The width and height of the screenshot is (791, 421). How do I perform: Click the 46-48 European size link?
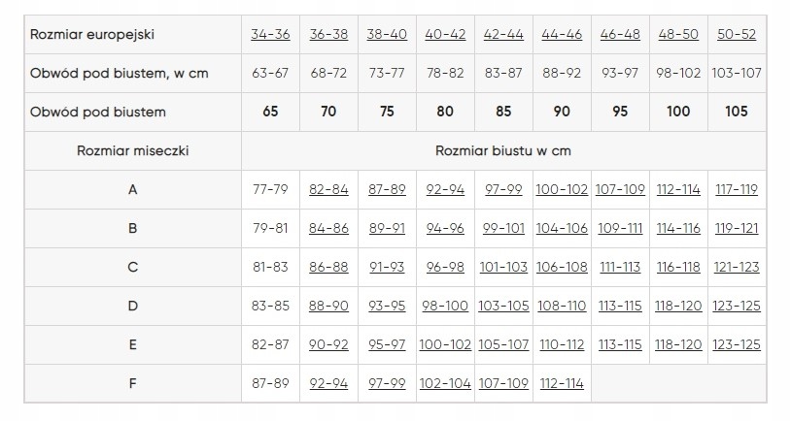[620, 34]
